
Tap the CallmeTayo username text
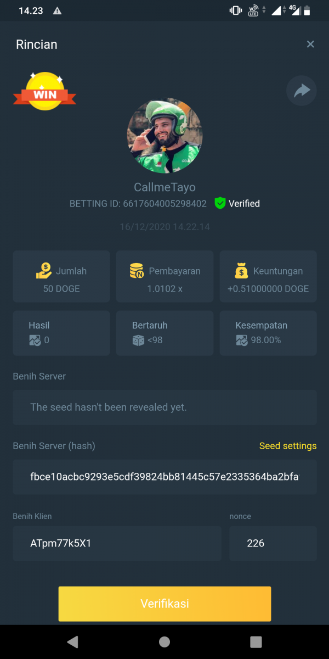coord(164,188)
